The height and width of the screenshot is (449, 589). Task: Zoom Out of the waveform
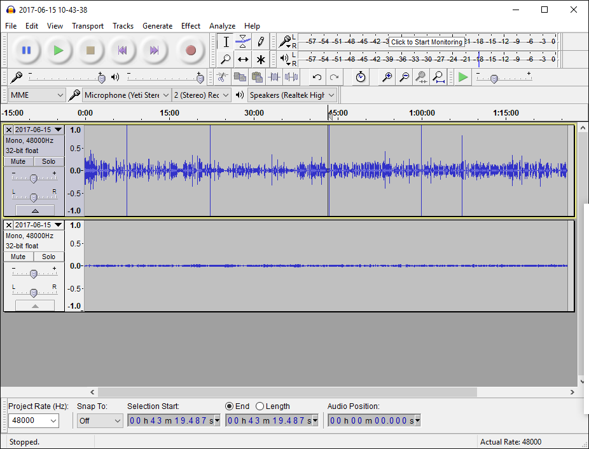click(404, 77)
